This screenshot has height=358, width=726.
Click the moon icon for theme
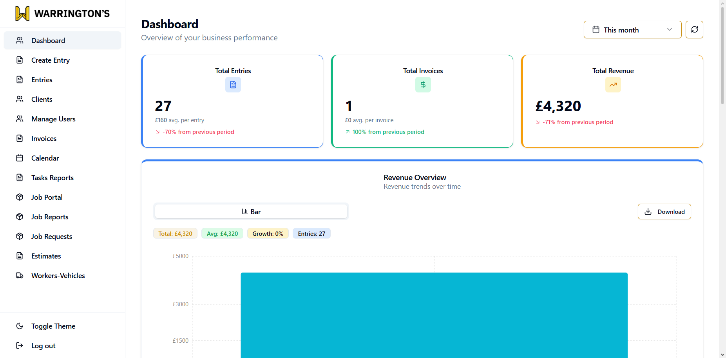20,326
